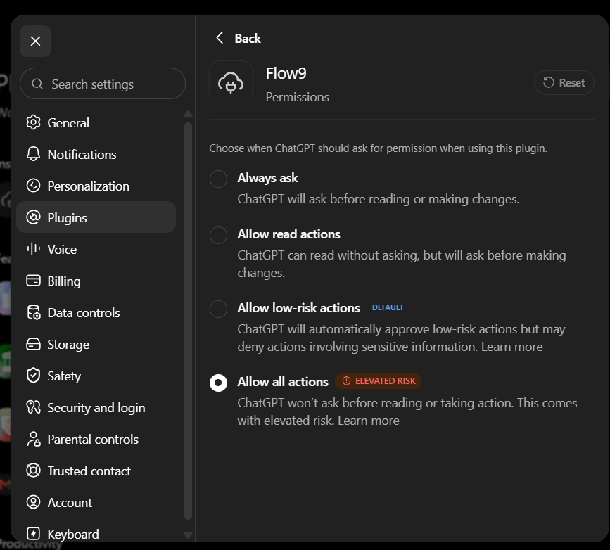This screenshot has height=550, width=610.
Task: Click the magnifier icon in the search box
Action: (37, 84)
